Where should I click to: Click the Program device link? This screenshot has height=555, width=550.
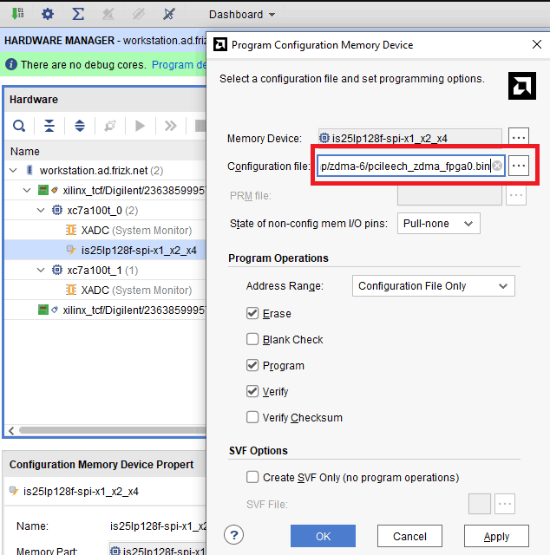point(179,65)
